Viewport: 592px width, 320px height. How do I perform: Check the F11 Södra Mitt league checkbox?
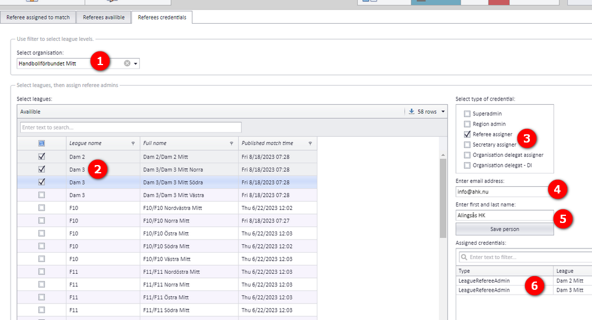pyautogui.click(x=41, y=310)
